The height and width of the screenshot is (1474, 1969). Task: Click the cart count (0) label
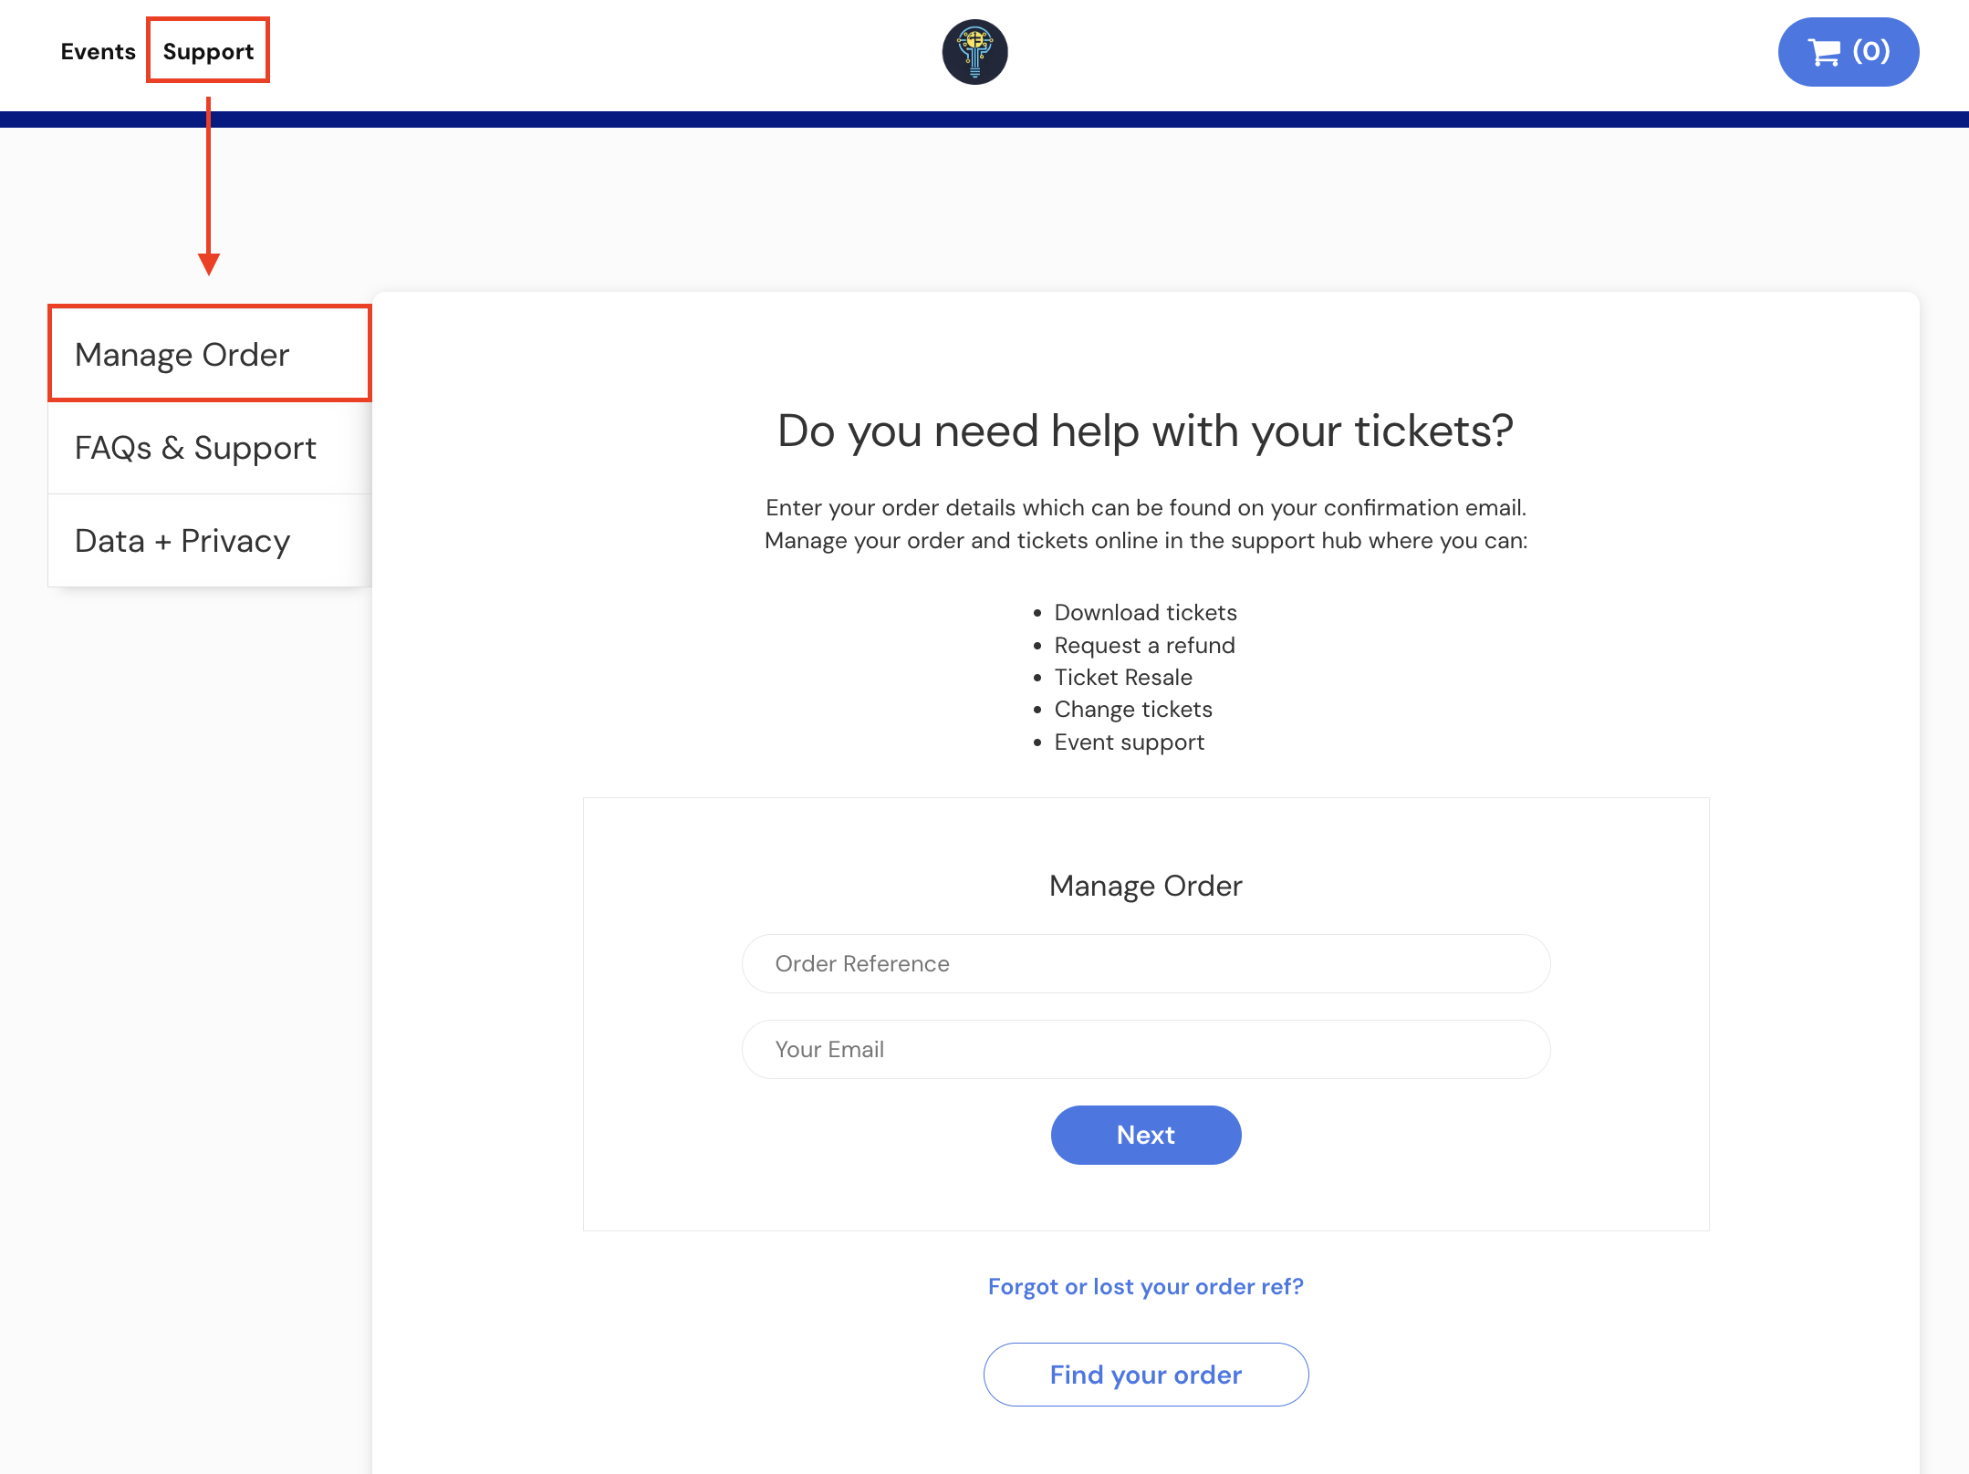tap(1871, 51)
